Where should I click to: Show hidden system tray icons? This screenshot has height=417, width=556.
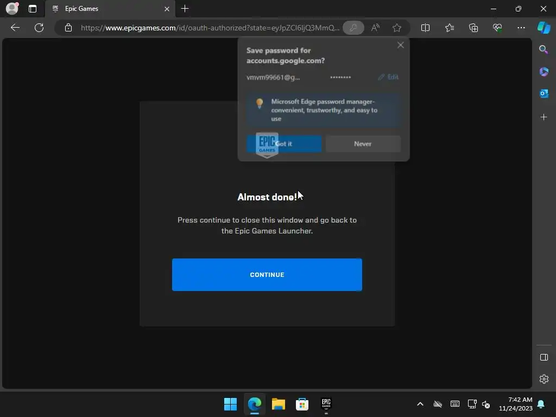click(420, 404)
